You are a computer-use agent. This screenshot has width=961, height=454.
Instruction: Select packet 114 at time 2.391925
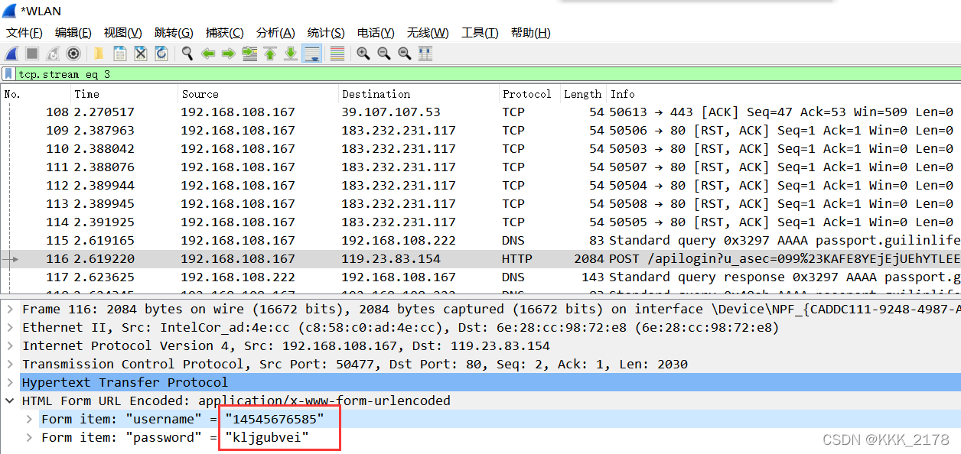tap(480, 222)
